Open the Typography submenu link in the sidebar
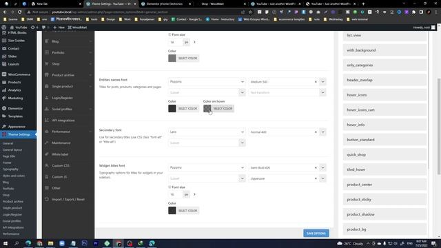The image size is (441, 248). coord(10,169)
